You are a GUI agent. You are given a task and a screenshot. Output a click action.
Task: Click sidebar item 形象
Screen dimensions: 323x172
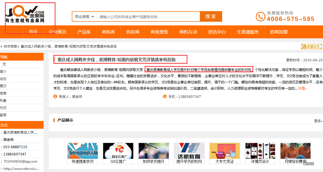[x=3, y=101]
